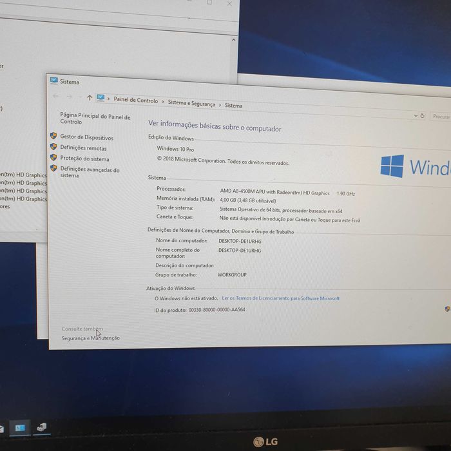
Task: Select the WORKGROUP value
Action: (232, 274)
